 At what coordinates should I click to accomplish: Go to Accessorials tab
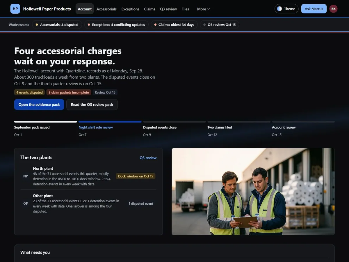[x=106, y=9]
